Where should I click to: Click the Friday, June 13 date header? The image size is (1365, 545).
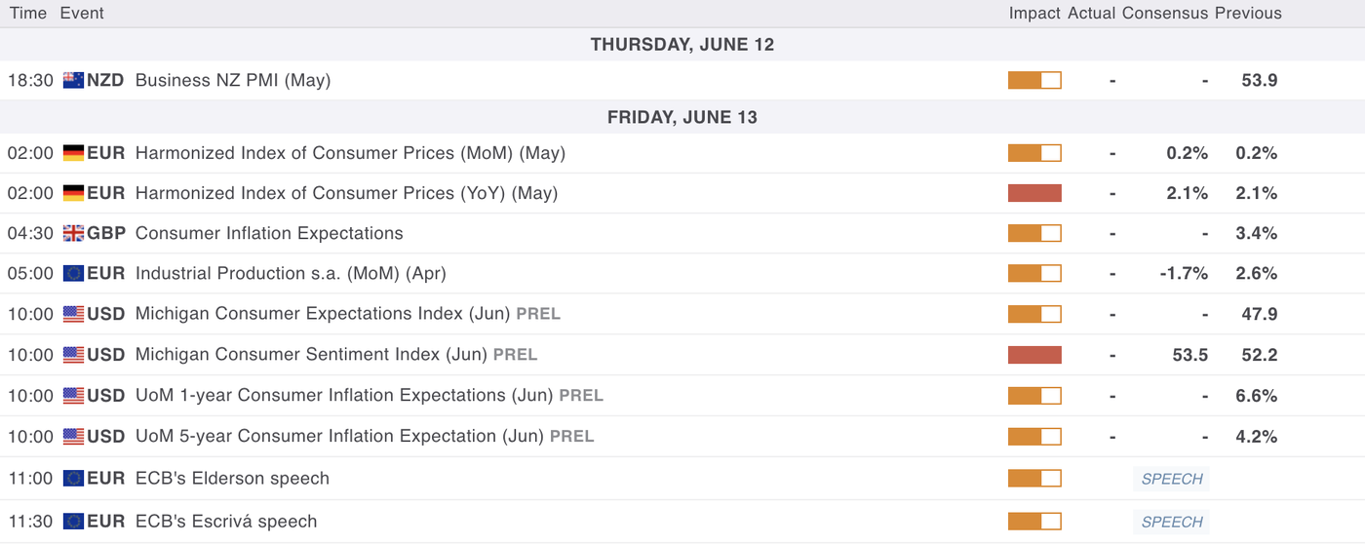click(682, 117)
